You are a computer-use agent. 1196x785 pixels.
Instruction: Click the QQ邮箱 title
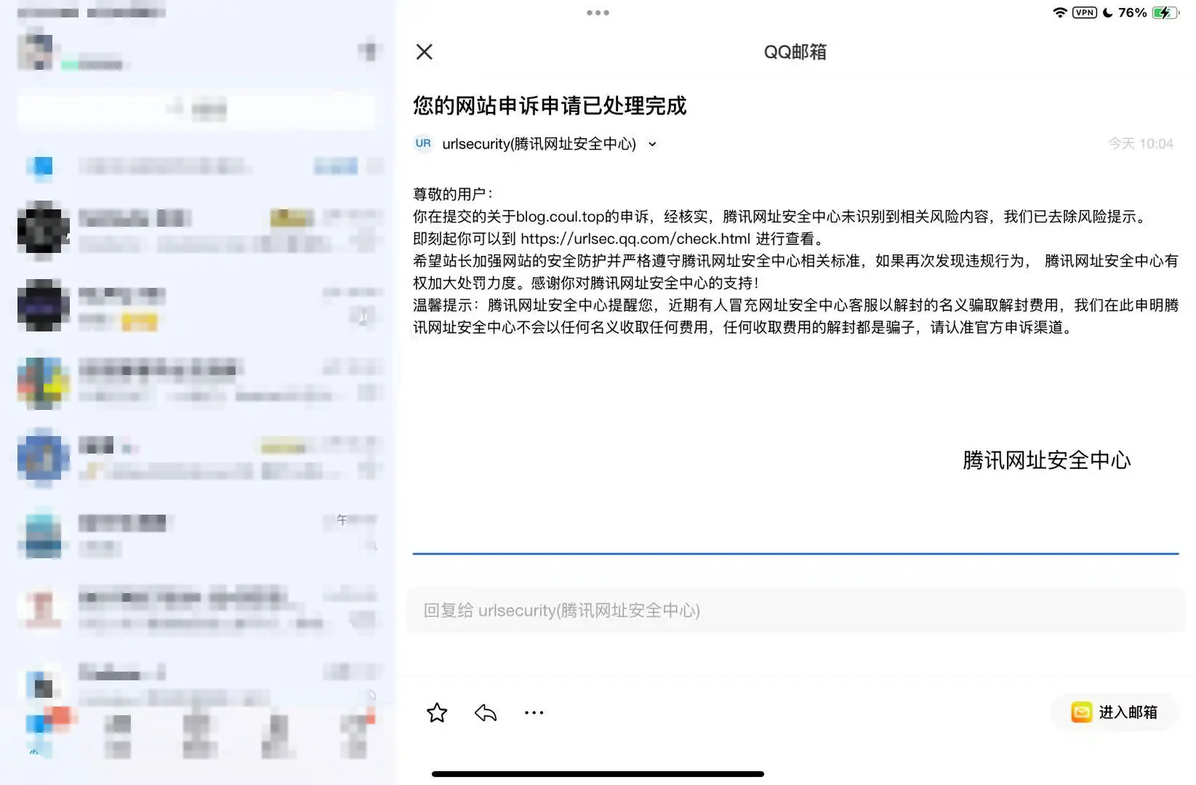tap(795, 52)
